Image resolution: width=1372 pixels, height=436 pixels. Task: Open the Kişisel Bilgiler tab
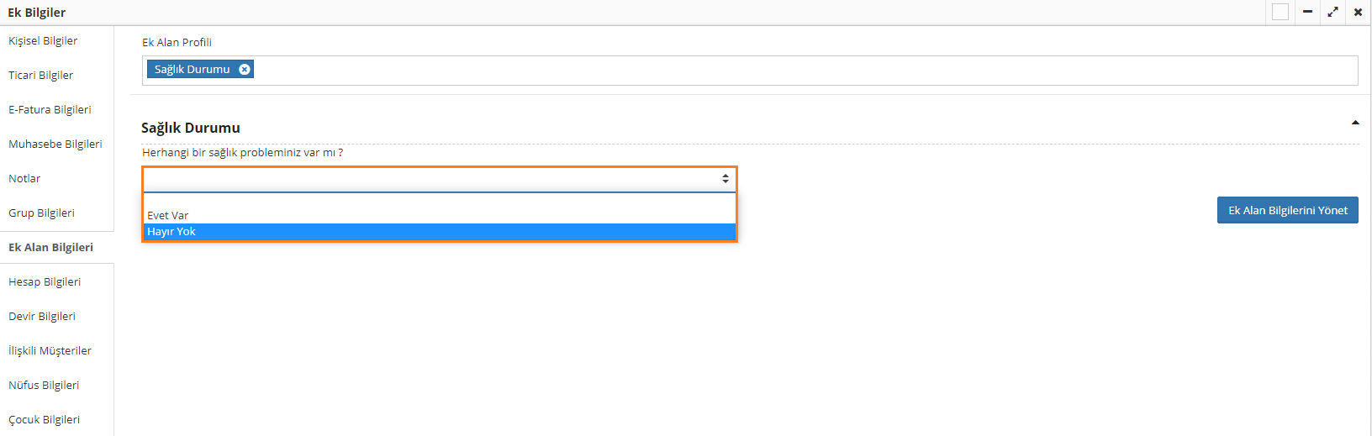[x=43, y=41]
